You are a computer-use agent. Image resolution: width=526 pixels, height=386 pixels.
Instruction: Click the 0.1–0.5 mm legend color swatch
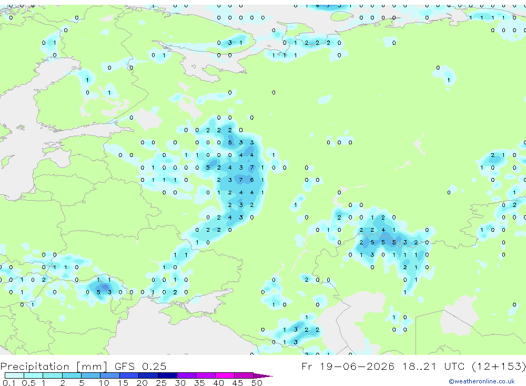click(14, 375)
